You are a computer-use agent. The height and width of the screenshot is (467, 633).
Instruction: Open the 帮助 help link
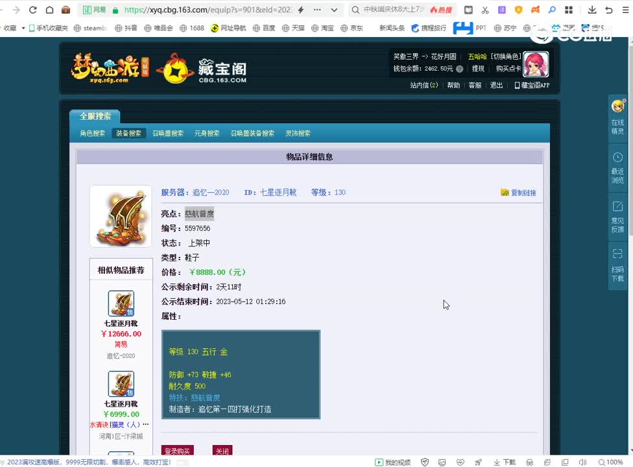click(453, 85)
